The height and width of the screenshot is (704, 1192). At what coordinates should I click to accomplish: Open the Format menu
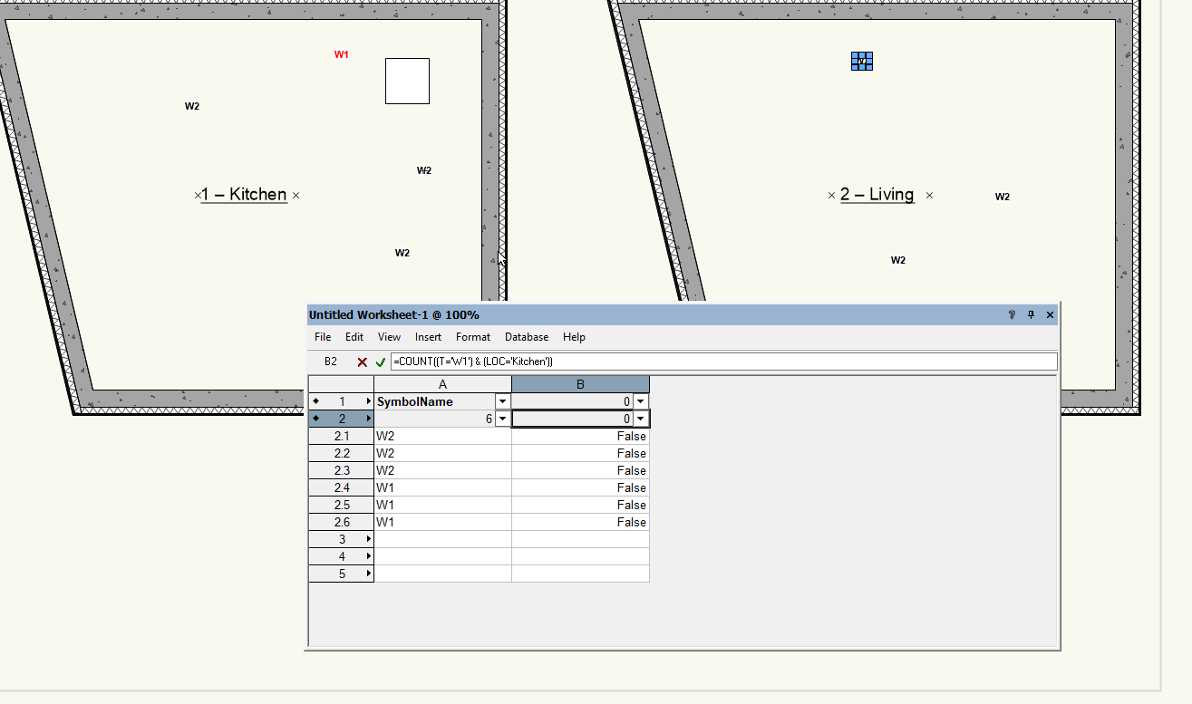473,337
